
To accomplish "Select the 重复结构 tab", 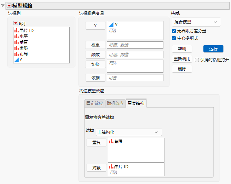I will point(136,103).
